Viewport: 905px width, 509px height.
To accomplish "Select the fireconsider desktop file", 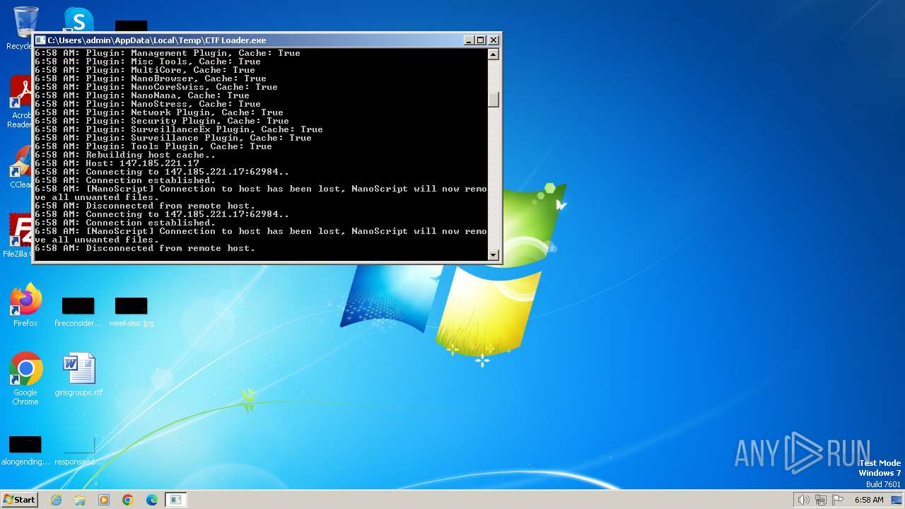I will 78,312.
